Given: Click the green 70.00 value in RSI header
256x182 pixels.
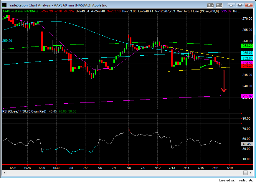Looking at the screenshot, I should [62, 112].
